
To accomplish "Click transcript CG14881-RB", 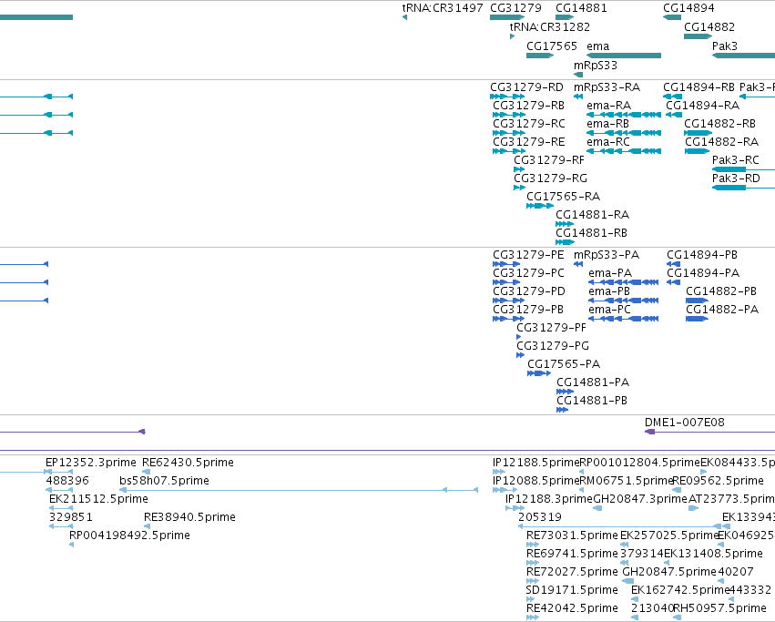I will pyautogui.click(x=591, y=233).
